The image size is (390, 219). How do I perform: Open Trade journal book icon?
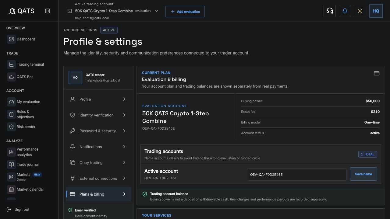(11, 165)
